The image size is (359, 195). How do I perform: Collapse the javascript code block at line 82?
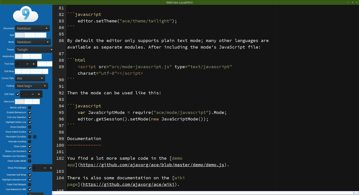click(65, 14)
